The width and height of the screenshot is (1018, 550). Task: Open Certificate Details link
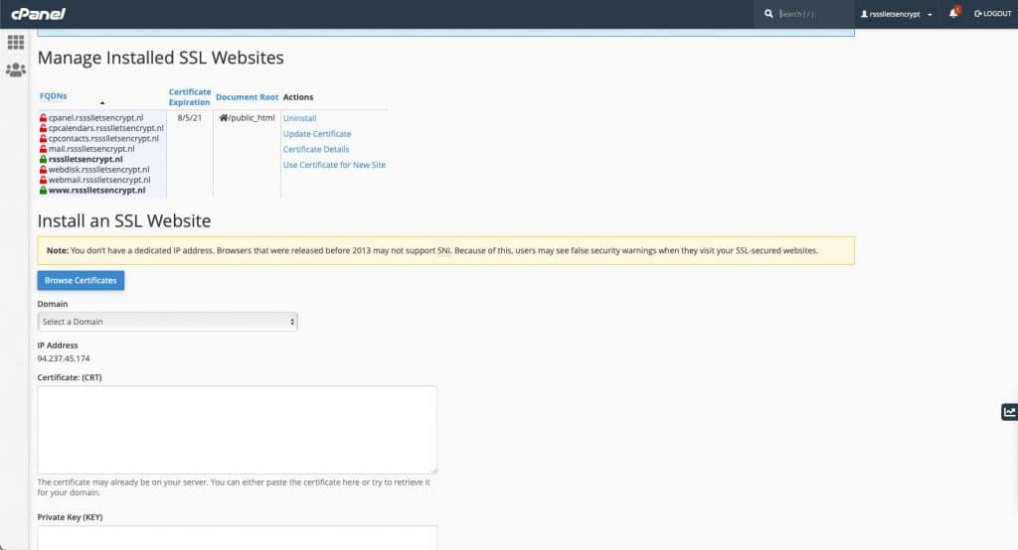[316, 149]
